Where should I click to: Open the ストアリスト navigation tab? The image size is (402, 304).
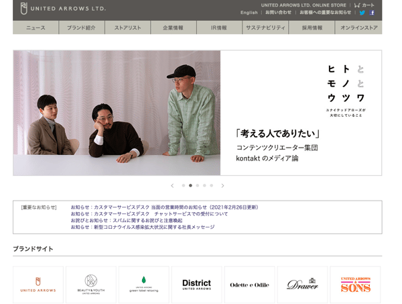[127, 28]
